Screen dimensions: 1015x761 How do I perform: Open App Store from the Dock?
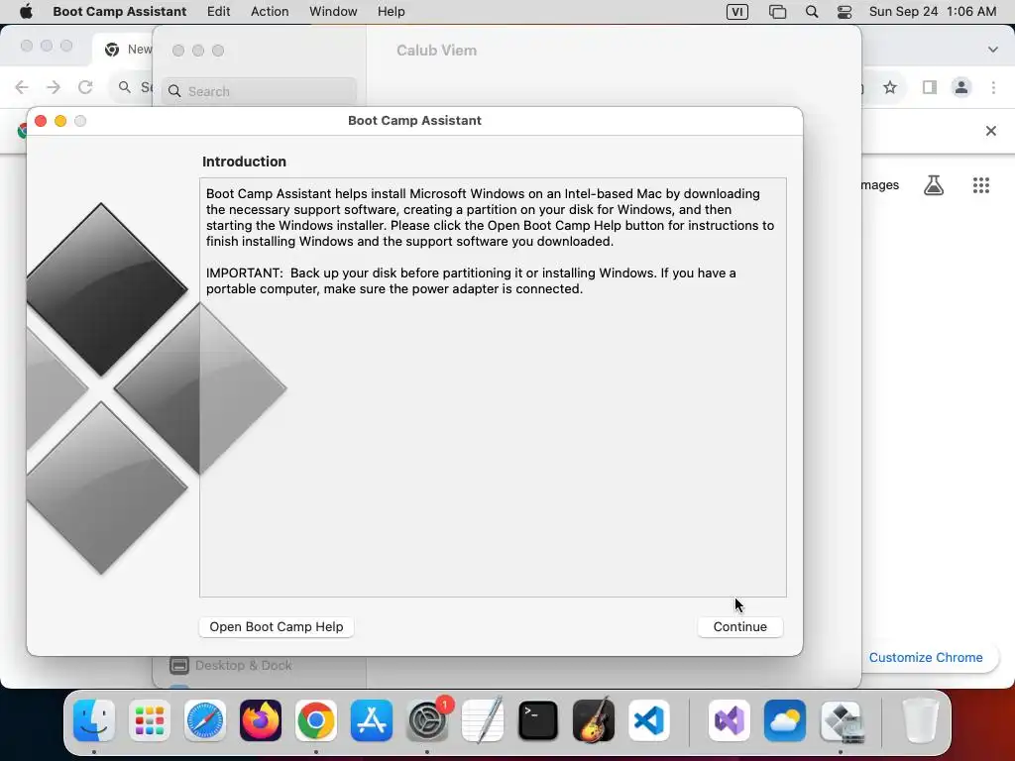372,720
